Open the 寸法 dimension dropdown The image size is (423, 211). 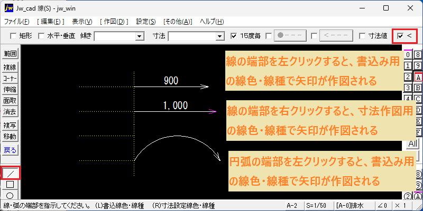tap(220, 36)
